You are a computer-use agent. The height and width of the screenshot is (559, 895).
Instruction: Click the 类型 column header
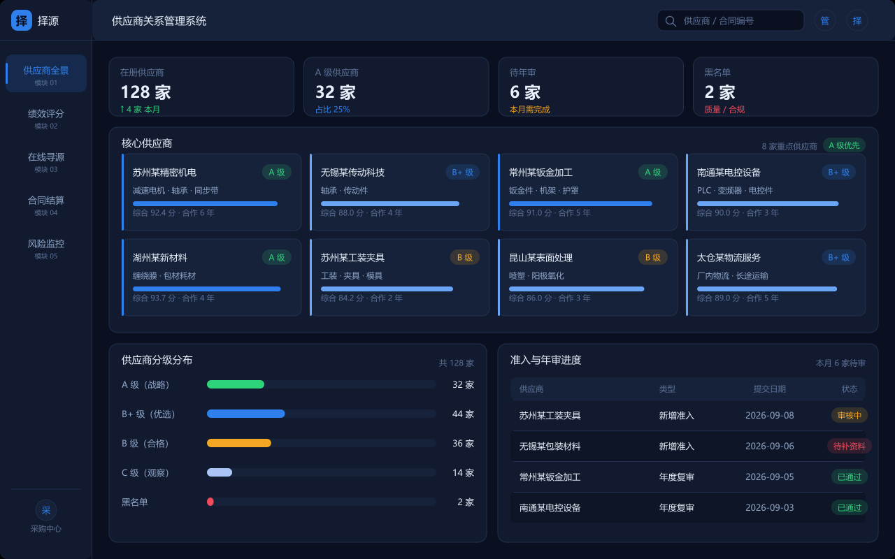pos(667,389)
